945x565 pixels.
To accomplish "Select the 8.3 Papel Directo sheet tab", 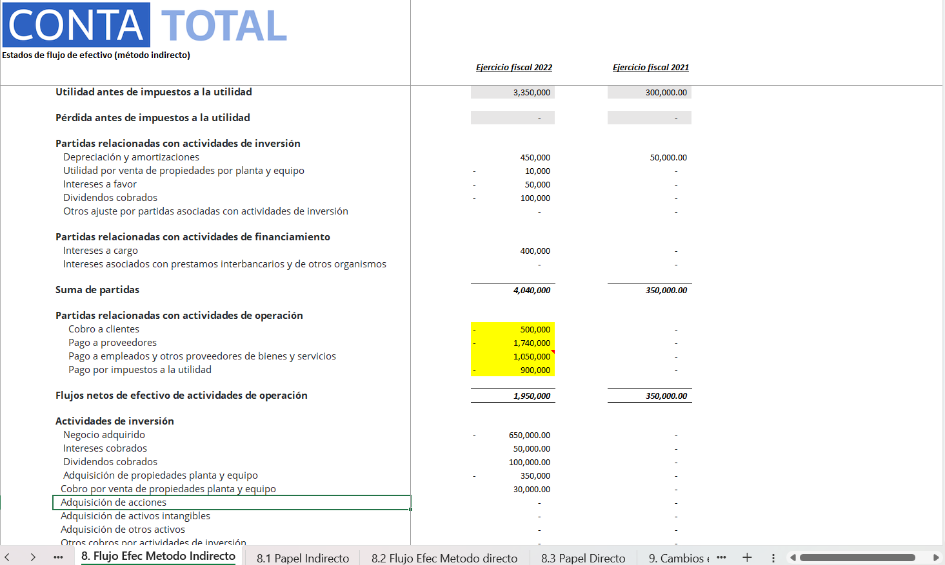I will pyautogui.click(x=583, y=558).
